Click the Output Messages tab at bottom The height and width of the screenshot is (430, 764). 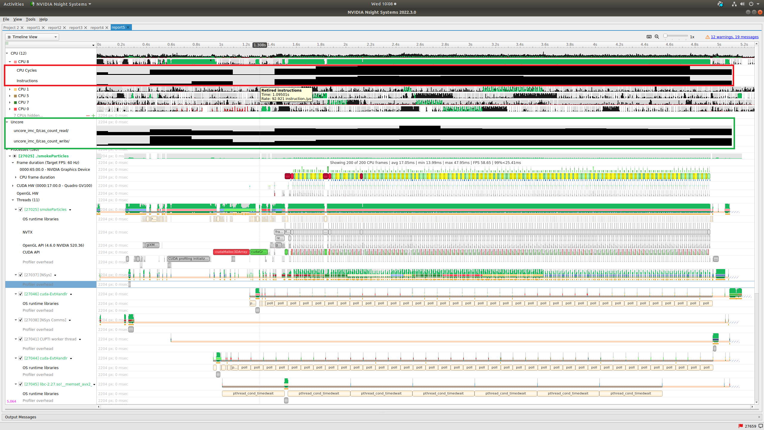[x=21, y=417]
